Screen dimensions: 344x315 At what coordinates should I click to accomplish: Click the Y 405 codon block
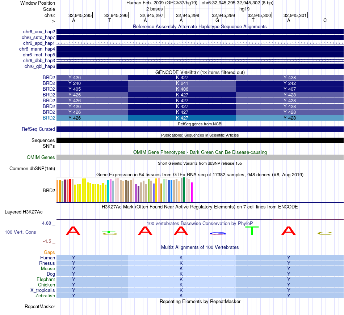(x=92, y=89)
